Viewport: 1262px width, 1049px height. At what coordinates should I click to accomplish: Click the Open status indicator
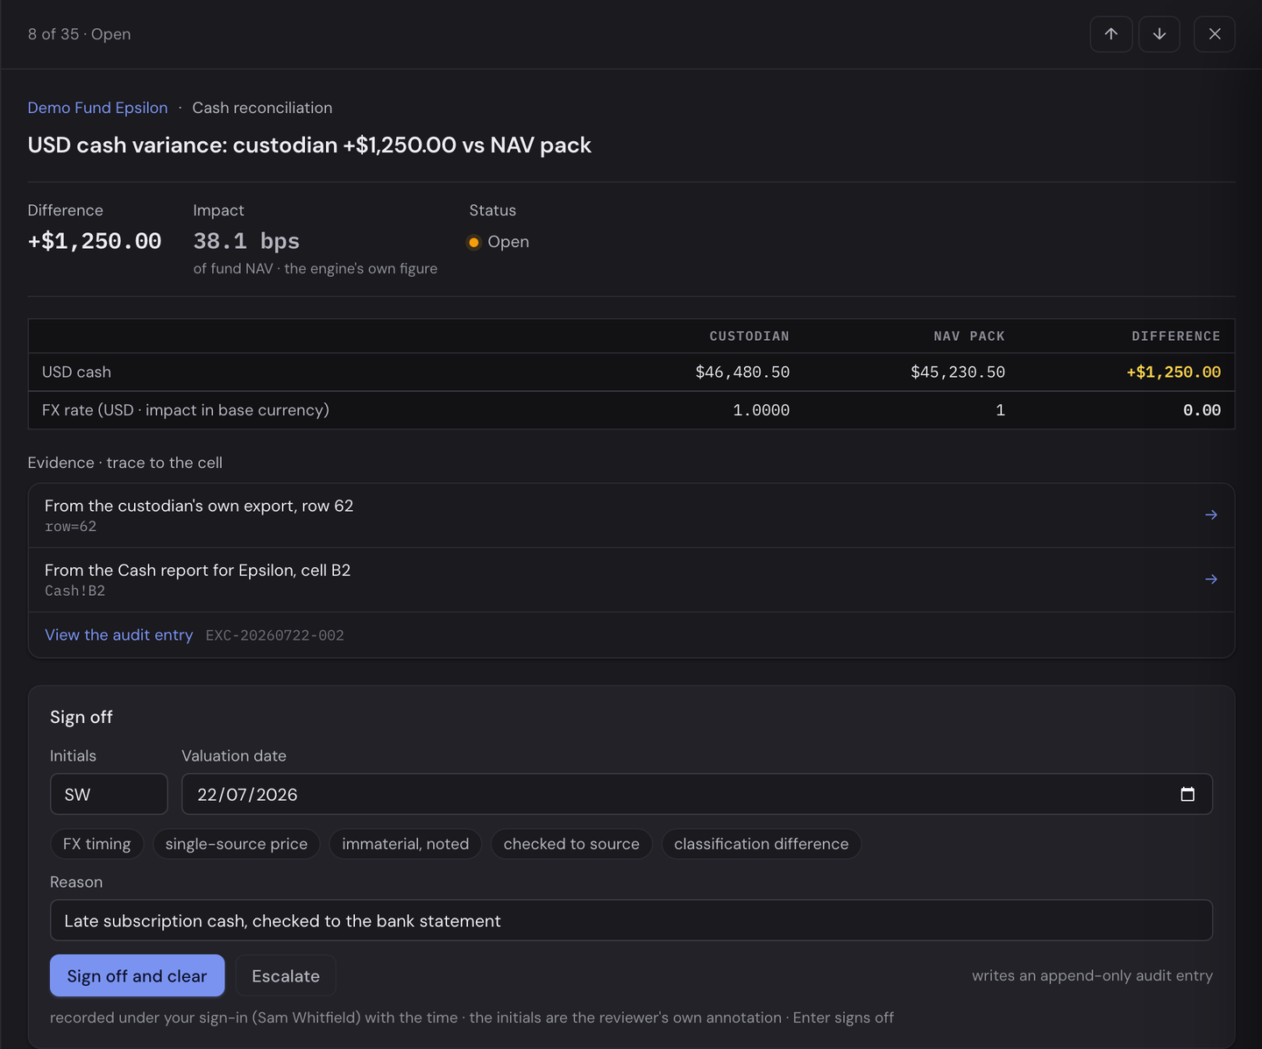498,242
